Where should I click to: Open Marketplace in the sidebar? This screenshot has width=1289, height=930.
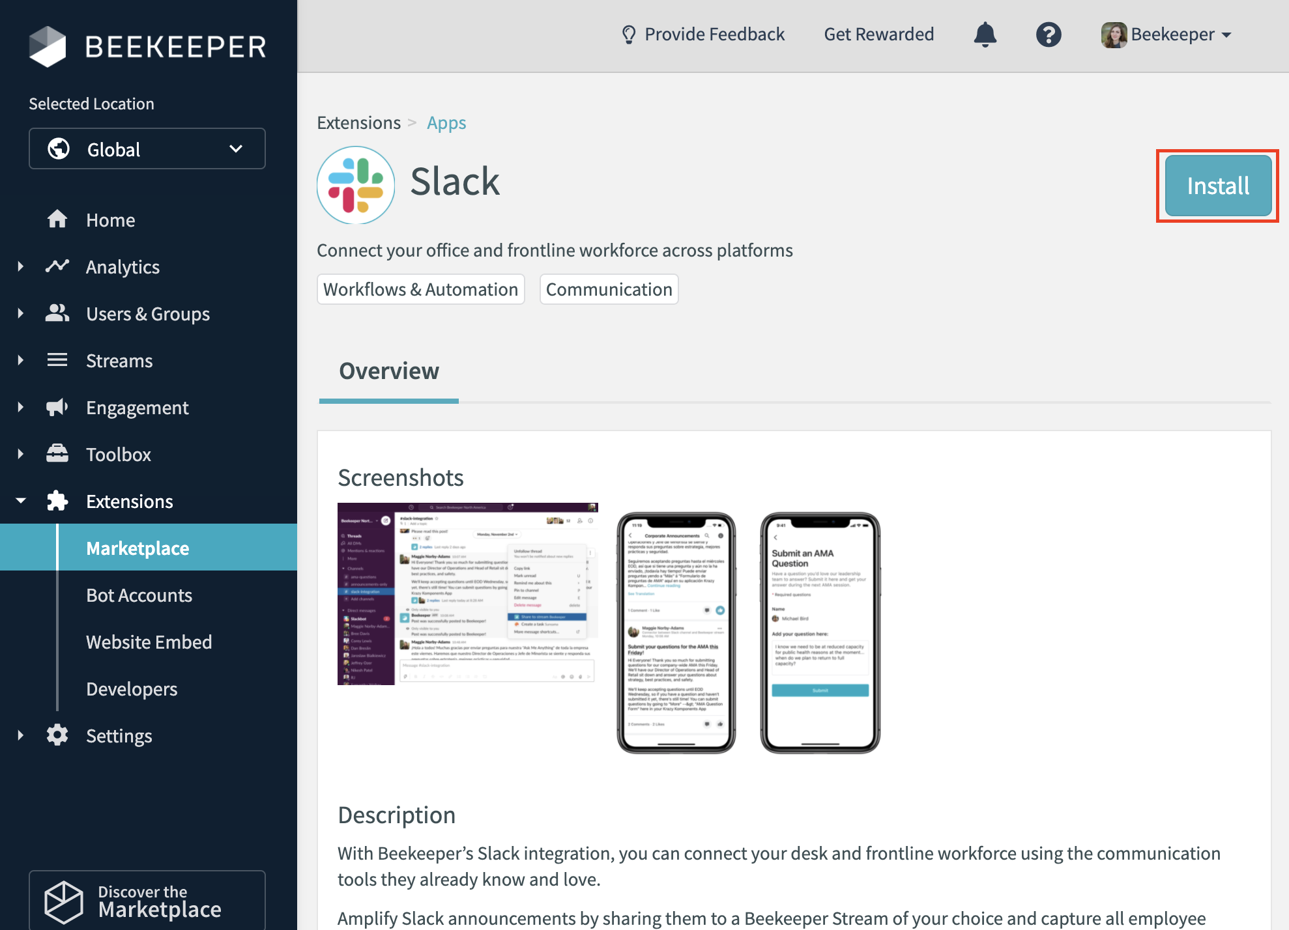pyautogui.click(x=149, y=548)
